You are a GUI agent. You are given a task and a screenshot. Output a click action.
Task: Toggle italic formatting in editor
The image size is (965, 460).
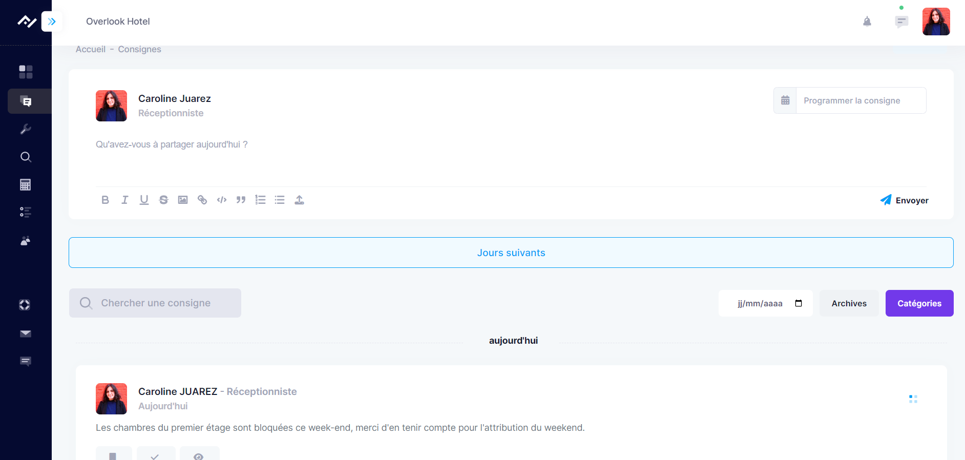(124, 200)
